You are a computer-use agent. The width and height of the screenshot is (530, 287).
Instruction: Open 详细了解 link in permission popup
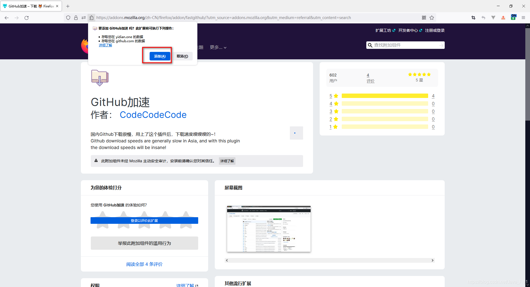click(x=105, y=45)
